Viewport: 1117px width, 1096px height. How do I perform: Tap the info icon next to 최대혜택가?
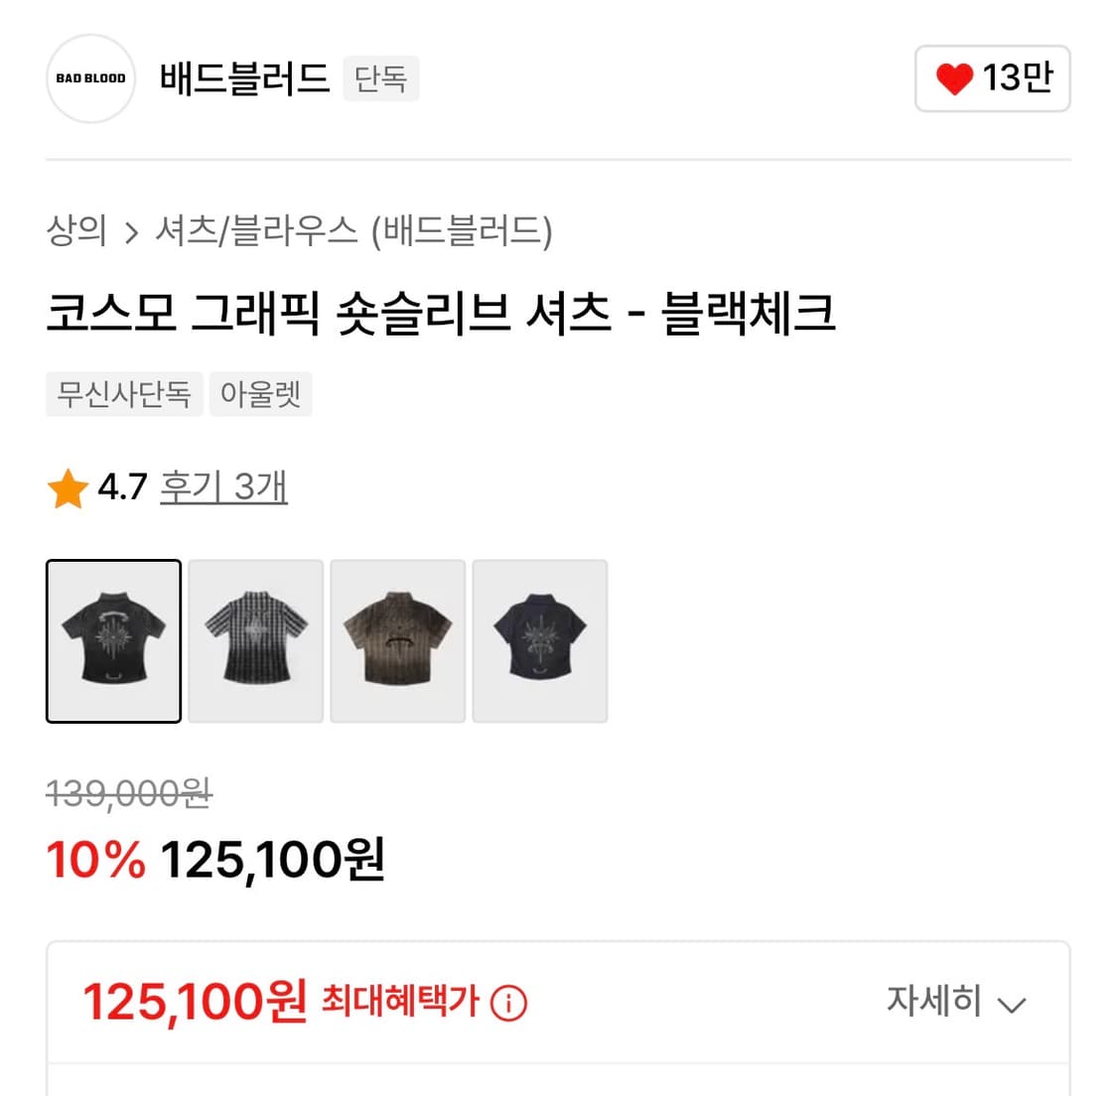click(508, 1003)
